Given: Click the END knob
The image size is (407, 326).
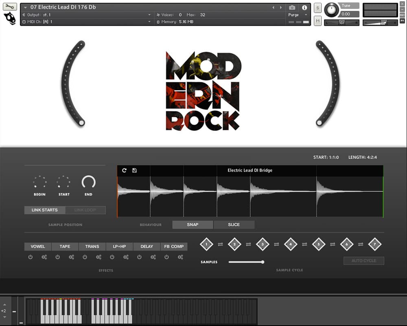Looking at the screenshot, I should coord(88,182).
